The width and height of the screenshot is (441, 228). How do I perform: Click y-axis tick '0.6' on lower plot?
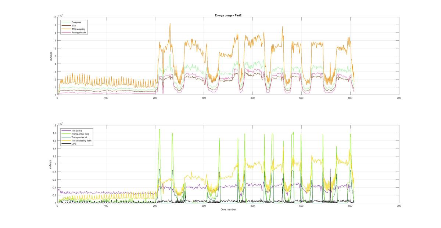pyautogui.click(x=54, y=180)
